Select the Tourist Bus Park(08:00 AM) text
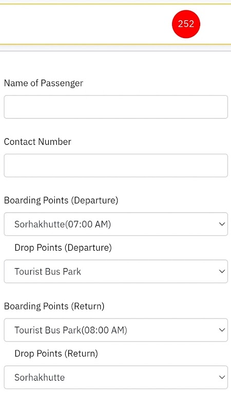Image resolution: width=231 pixels, height=411 pixels. tap(71, 330)
